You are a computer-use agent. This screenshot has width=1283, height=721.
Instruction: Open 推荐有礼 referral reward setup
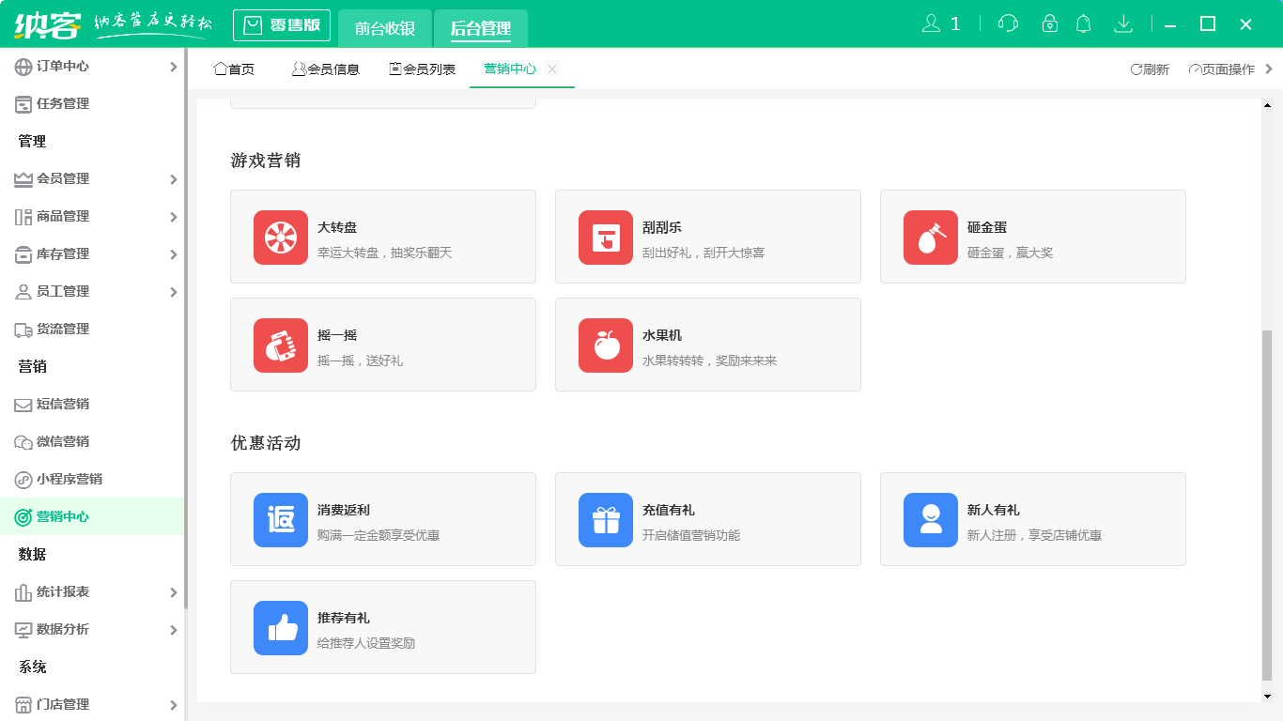coord(382,627)
